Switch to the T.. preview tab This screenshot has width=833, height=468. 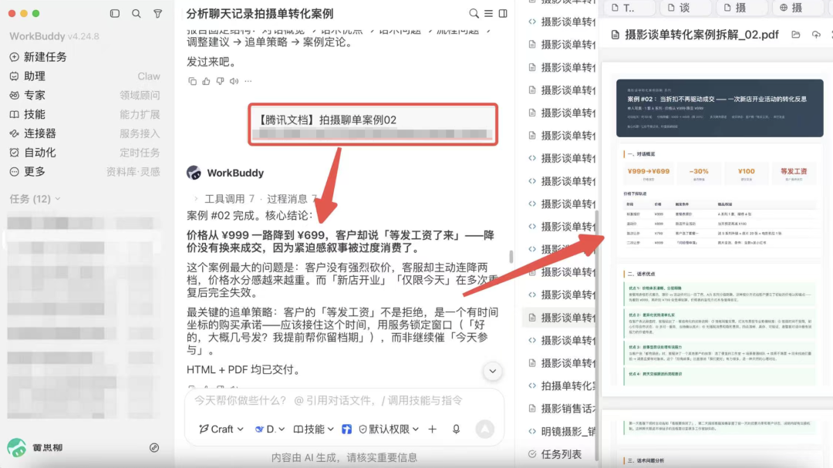pyautogui.click(x=629, y=8)
